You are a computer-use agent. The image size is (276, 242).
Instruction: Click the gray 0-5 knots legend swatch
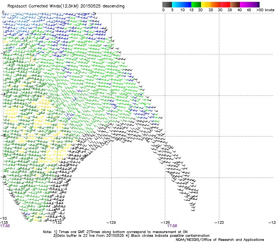(167, 4)
